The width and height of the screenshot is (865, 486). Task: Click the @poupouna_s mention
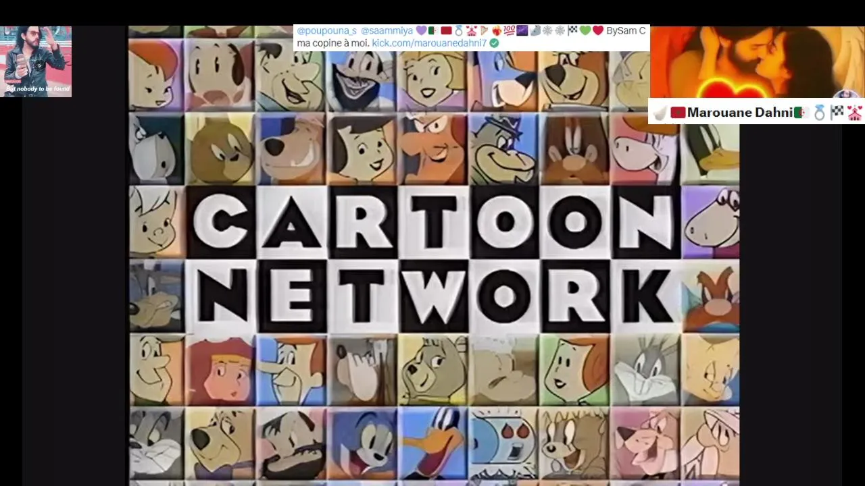(326, 31)
